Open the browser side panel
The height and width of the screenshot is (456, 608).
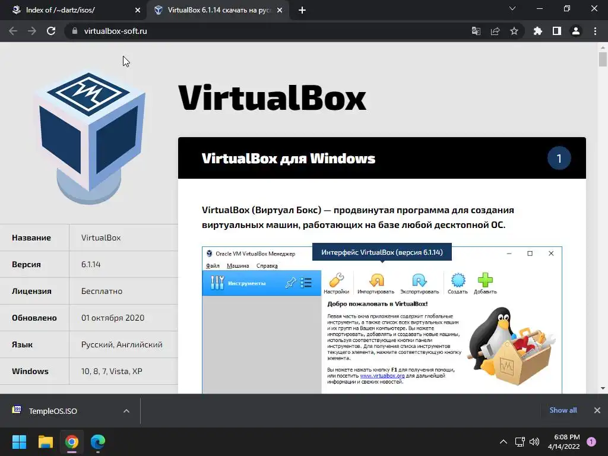[557, 31]
